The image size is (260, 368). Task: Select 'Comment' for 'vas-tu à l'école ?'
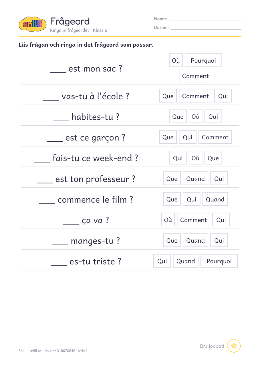(x=195, y=96)
